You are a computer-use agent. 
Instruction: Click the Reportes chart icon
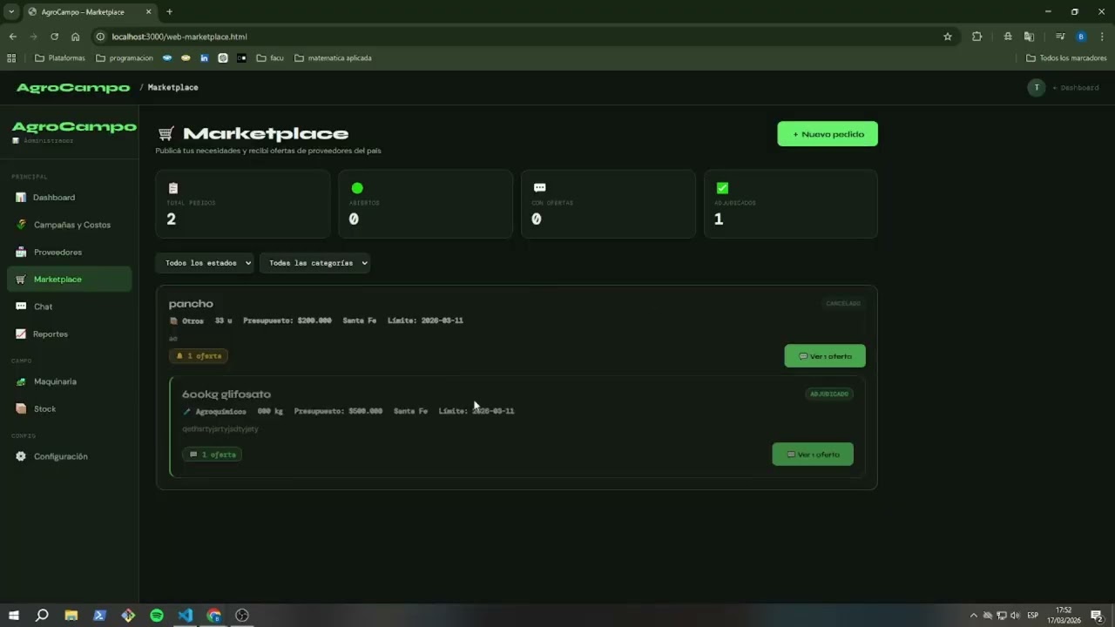21,334
